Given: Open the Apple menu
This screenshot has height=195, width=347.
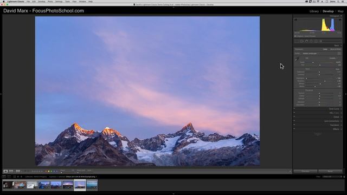Looking at the screenshot, I should [x=3, y=1].
